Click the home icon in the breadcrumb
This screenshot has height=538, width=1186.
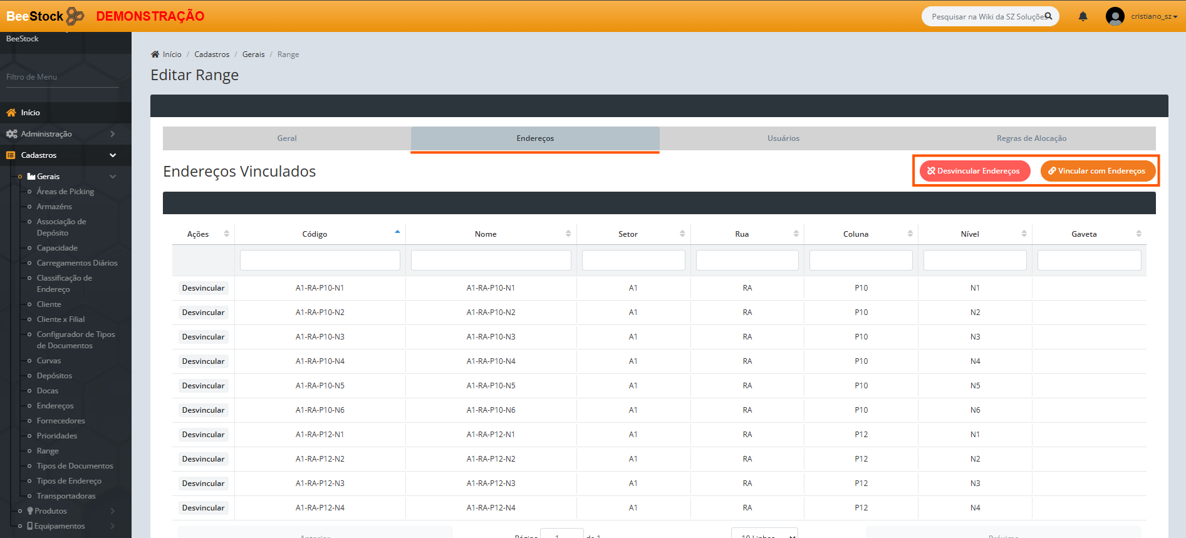pos(155,54)
